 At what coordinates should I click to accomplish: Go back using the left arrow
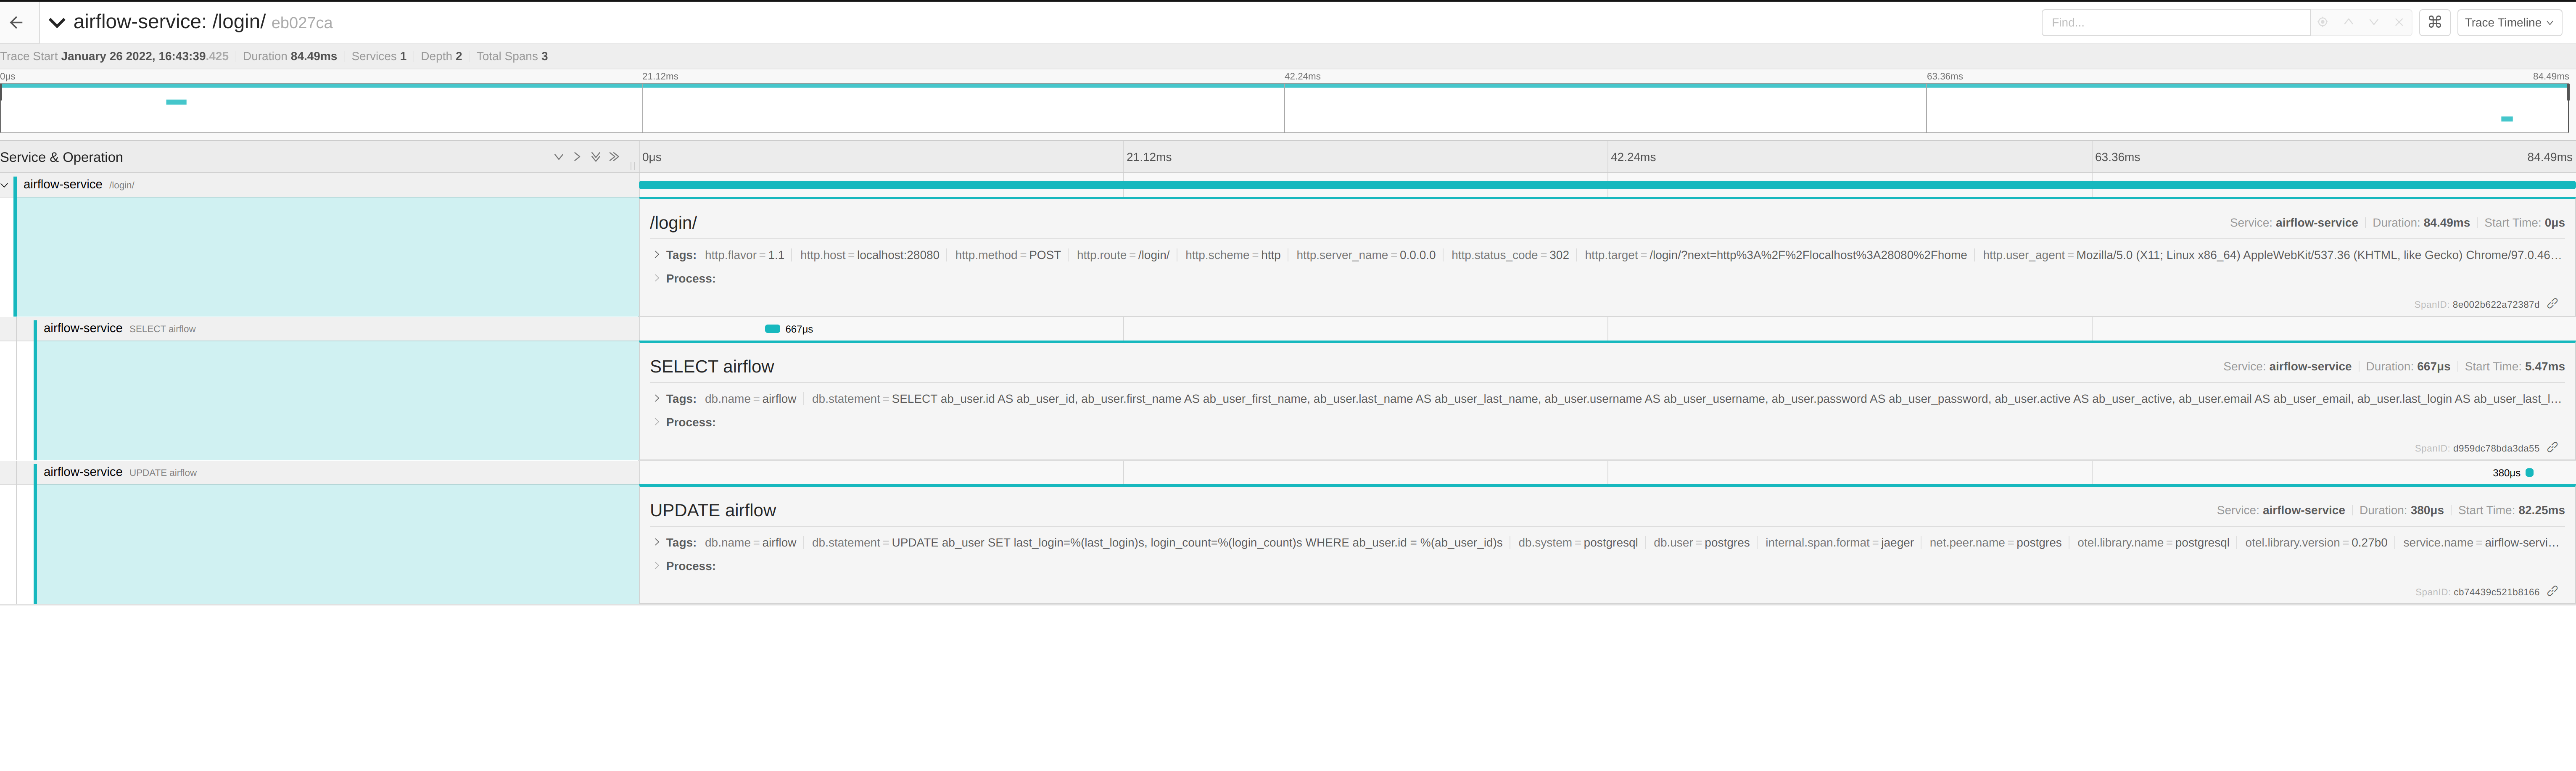(16, 22)
